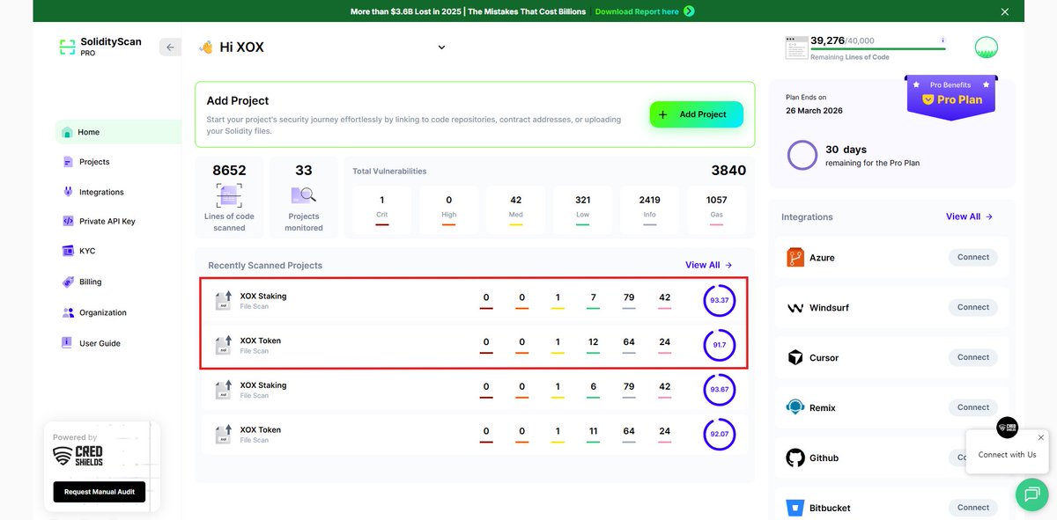1057x520 pixels.
Task: Click the Organization sidebar icon
Action: 69,312
